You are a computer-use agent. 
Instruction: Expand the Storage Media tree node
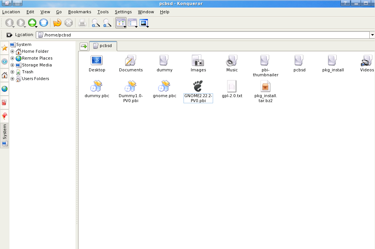click(13, 65)
